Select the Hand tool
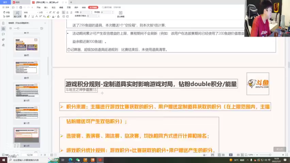290x163 pixels. (7, 12)
